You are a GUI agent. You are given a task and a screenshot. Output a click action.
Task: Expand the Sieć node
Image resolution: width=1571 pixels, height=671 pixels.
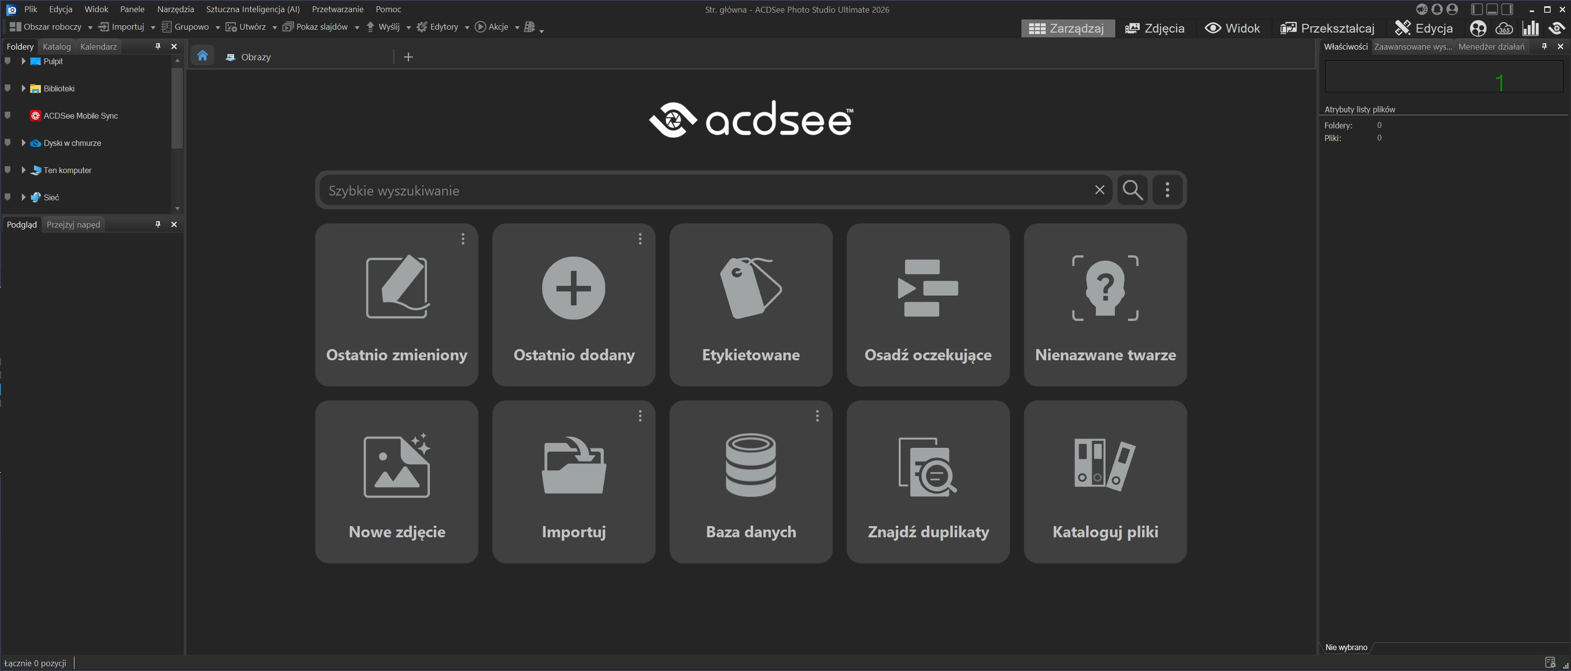point(23,196)
